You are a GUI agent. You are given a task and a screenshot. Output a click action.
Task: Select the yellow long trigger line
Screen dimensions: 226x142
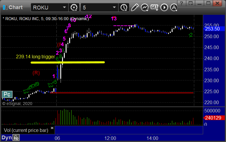(68, 62)
